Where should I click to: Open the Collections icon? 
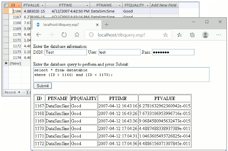click(192, 35)
